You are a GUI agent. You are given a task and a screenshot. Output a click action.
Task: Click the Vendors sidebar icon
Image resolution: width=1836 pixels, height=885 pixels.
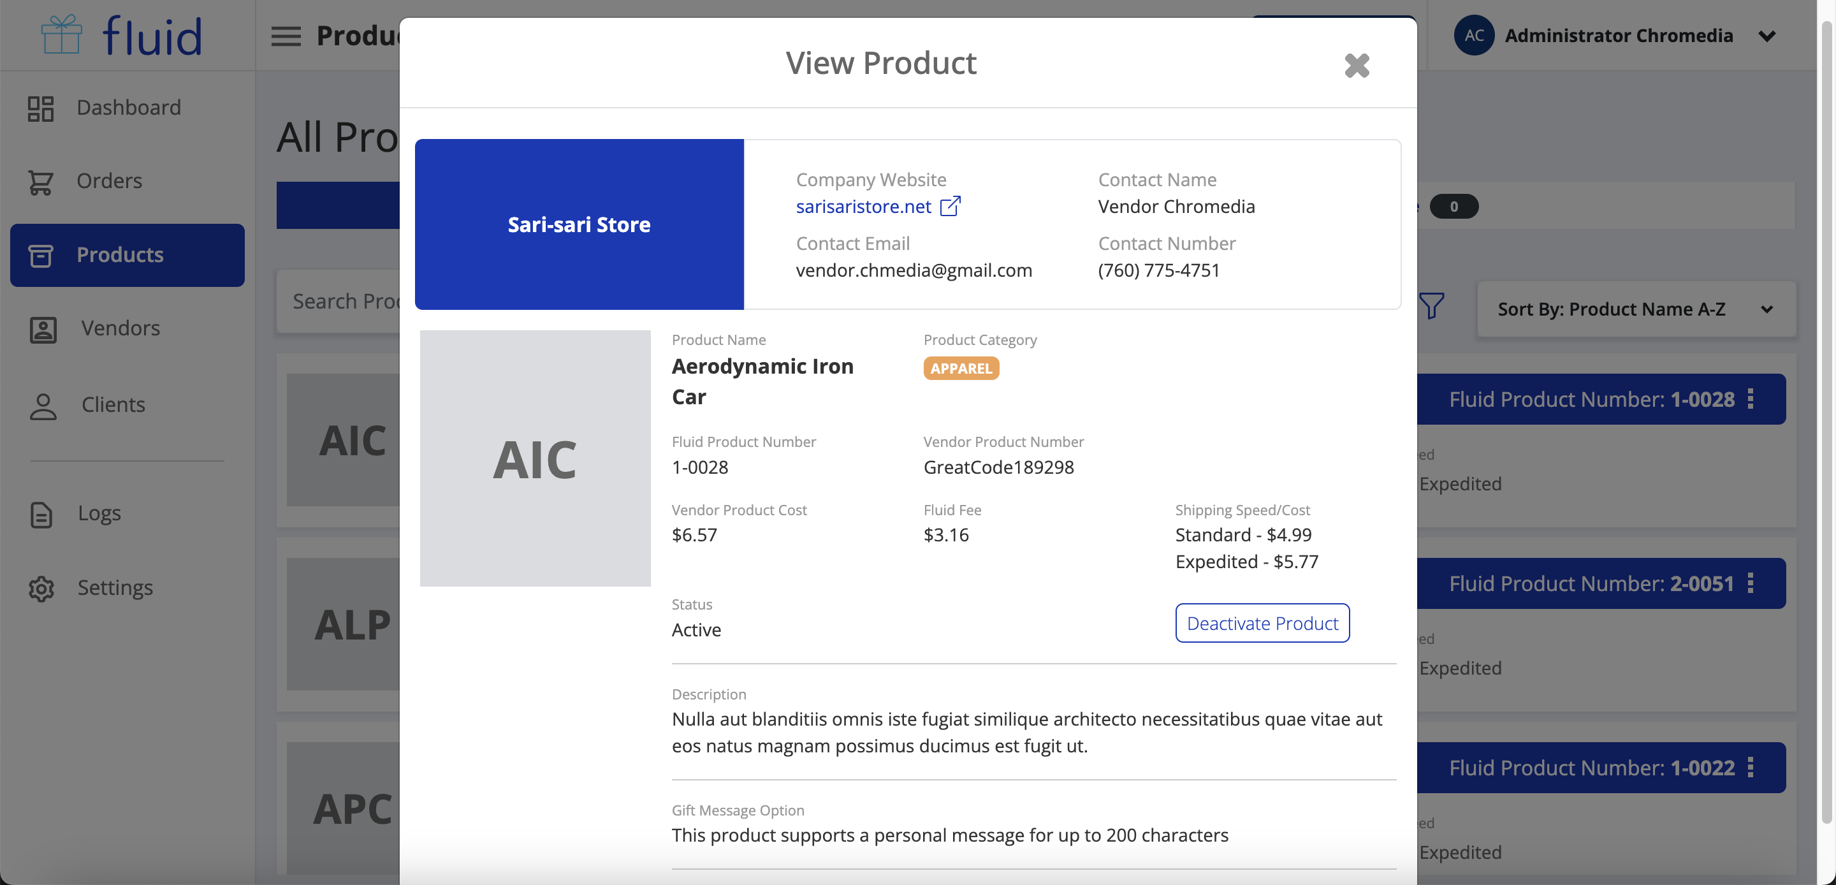click(43, 329)
